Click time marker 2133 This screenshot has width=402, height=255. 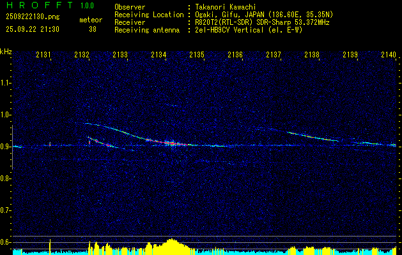pos(120,54)
